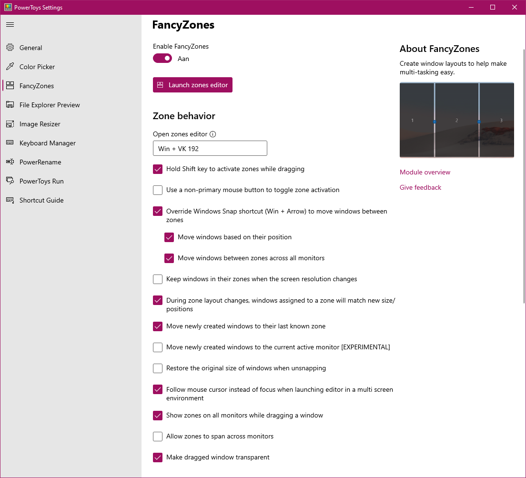This screenshot has height=478, width=526.
Task: Switch to Keyboard Manager page
Action: (47, 143)
